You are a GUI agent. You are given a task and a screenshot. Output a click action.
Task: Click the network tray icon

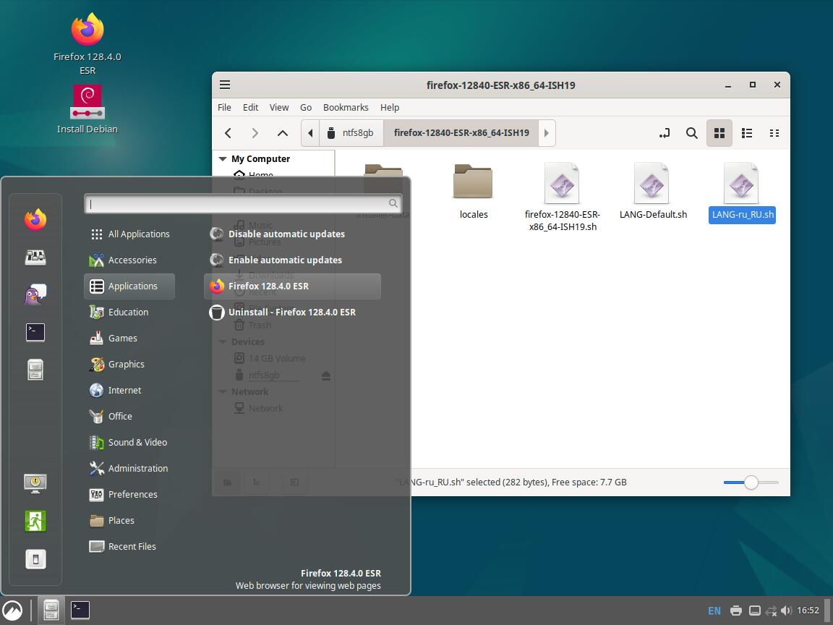771,611
